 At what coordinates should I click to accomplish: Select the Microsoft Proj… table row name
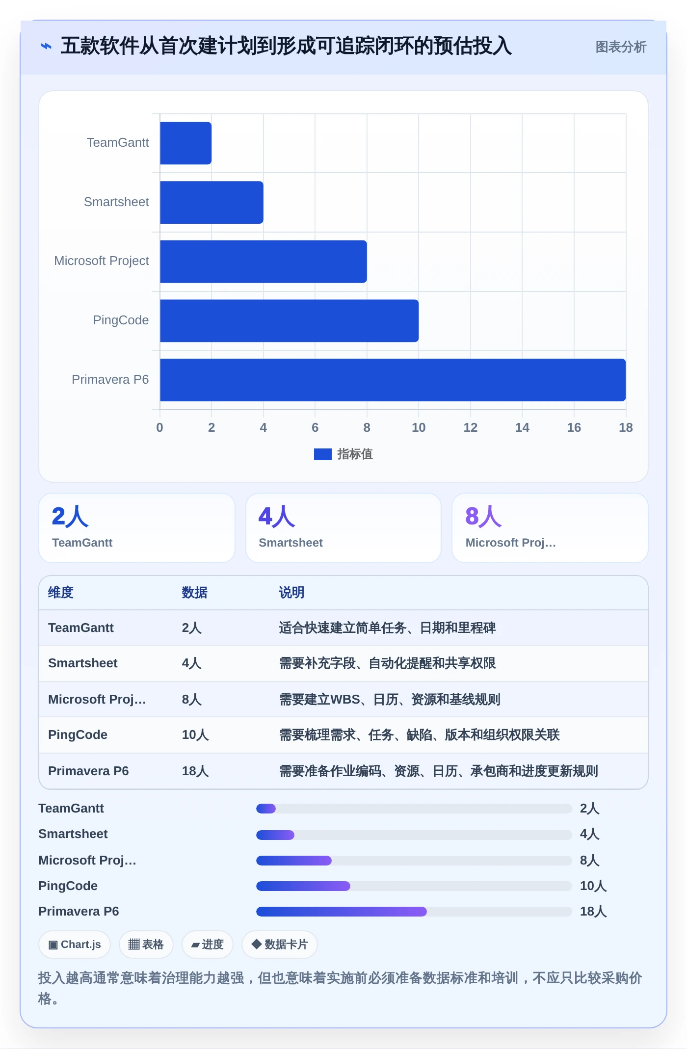click(x=97, y=700)
